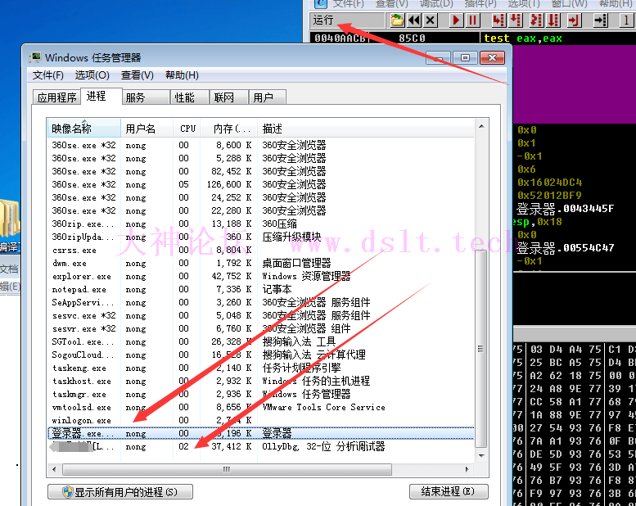Click the Task Manager title bar icon
The image size is (636, 506).
click(x=35, y=57)
